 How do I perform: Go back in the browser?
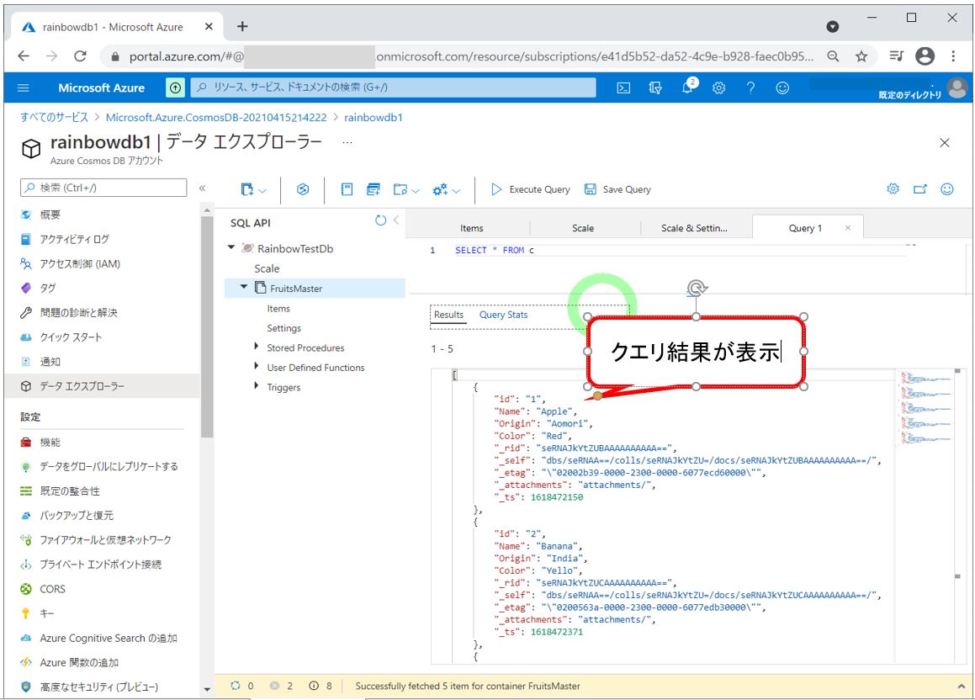pyautogui.click(x=24, y=56)
